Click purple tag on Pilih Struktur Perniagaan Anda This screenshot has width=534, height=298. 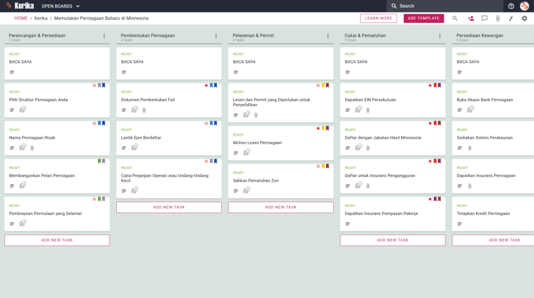click(x=100, y=85)
